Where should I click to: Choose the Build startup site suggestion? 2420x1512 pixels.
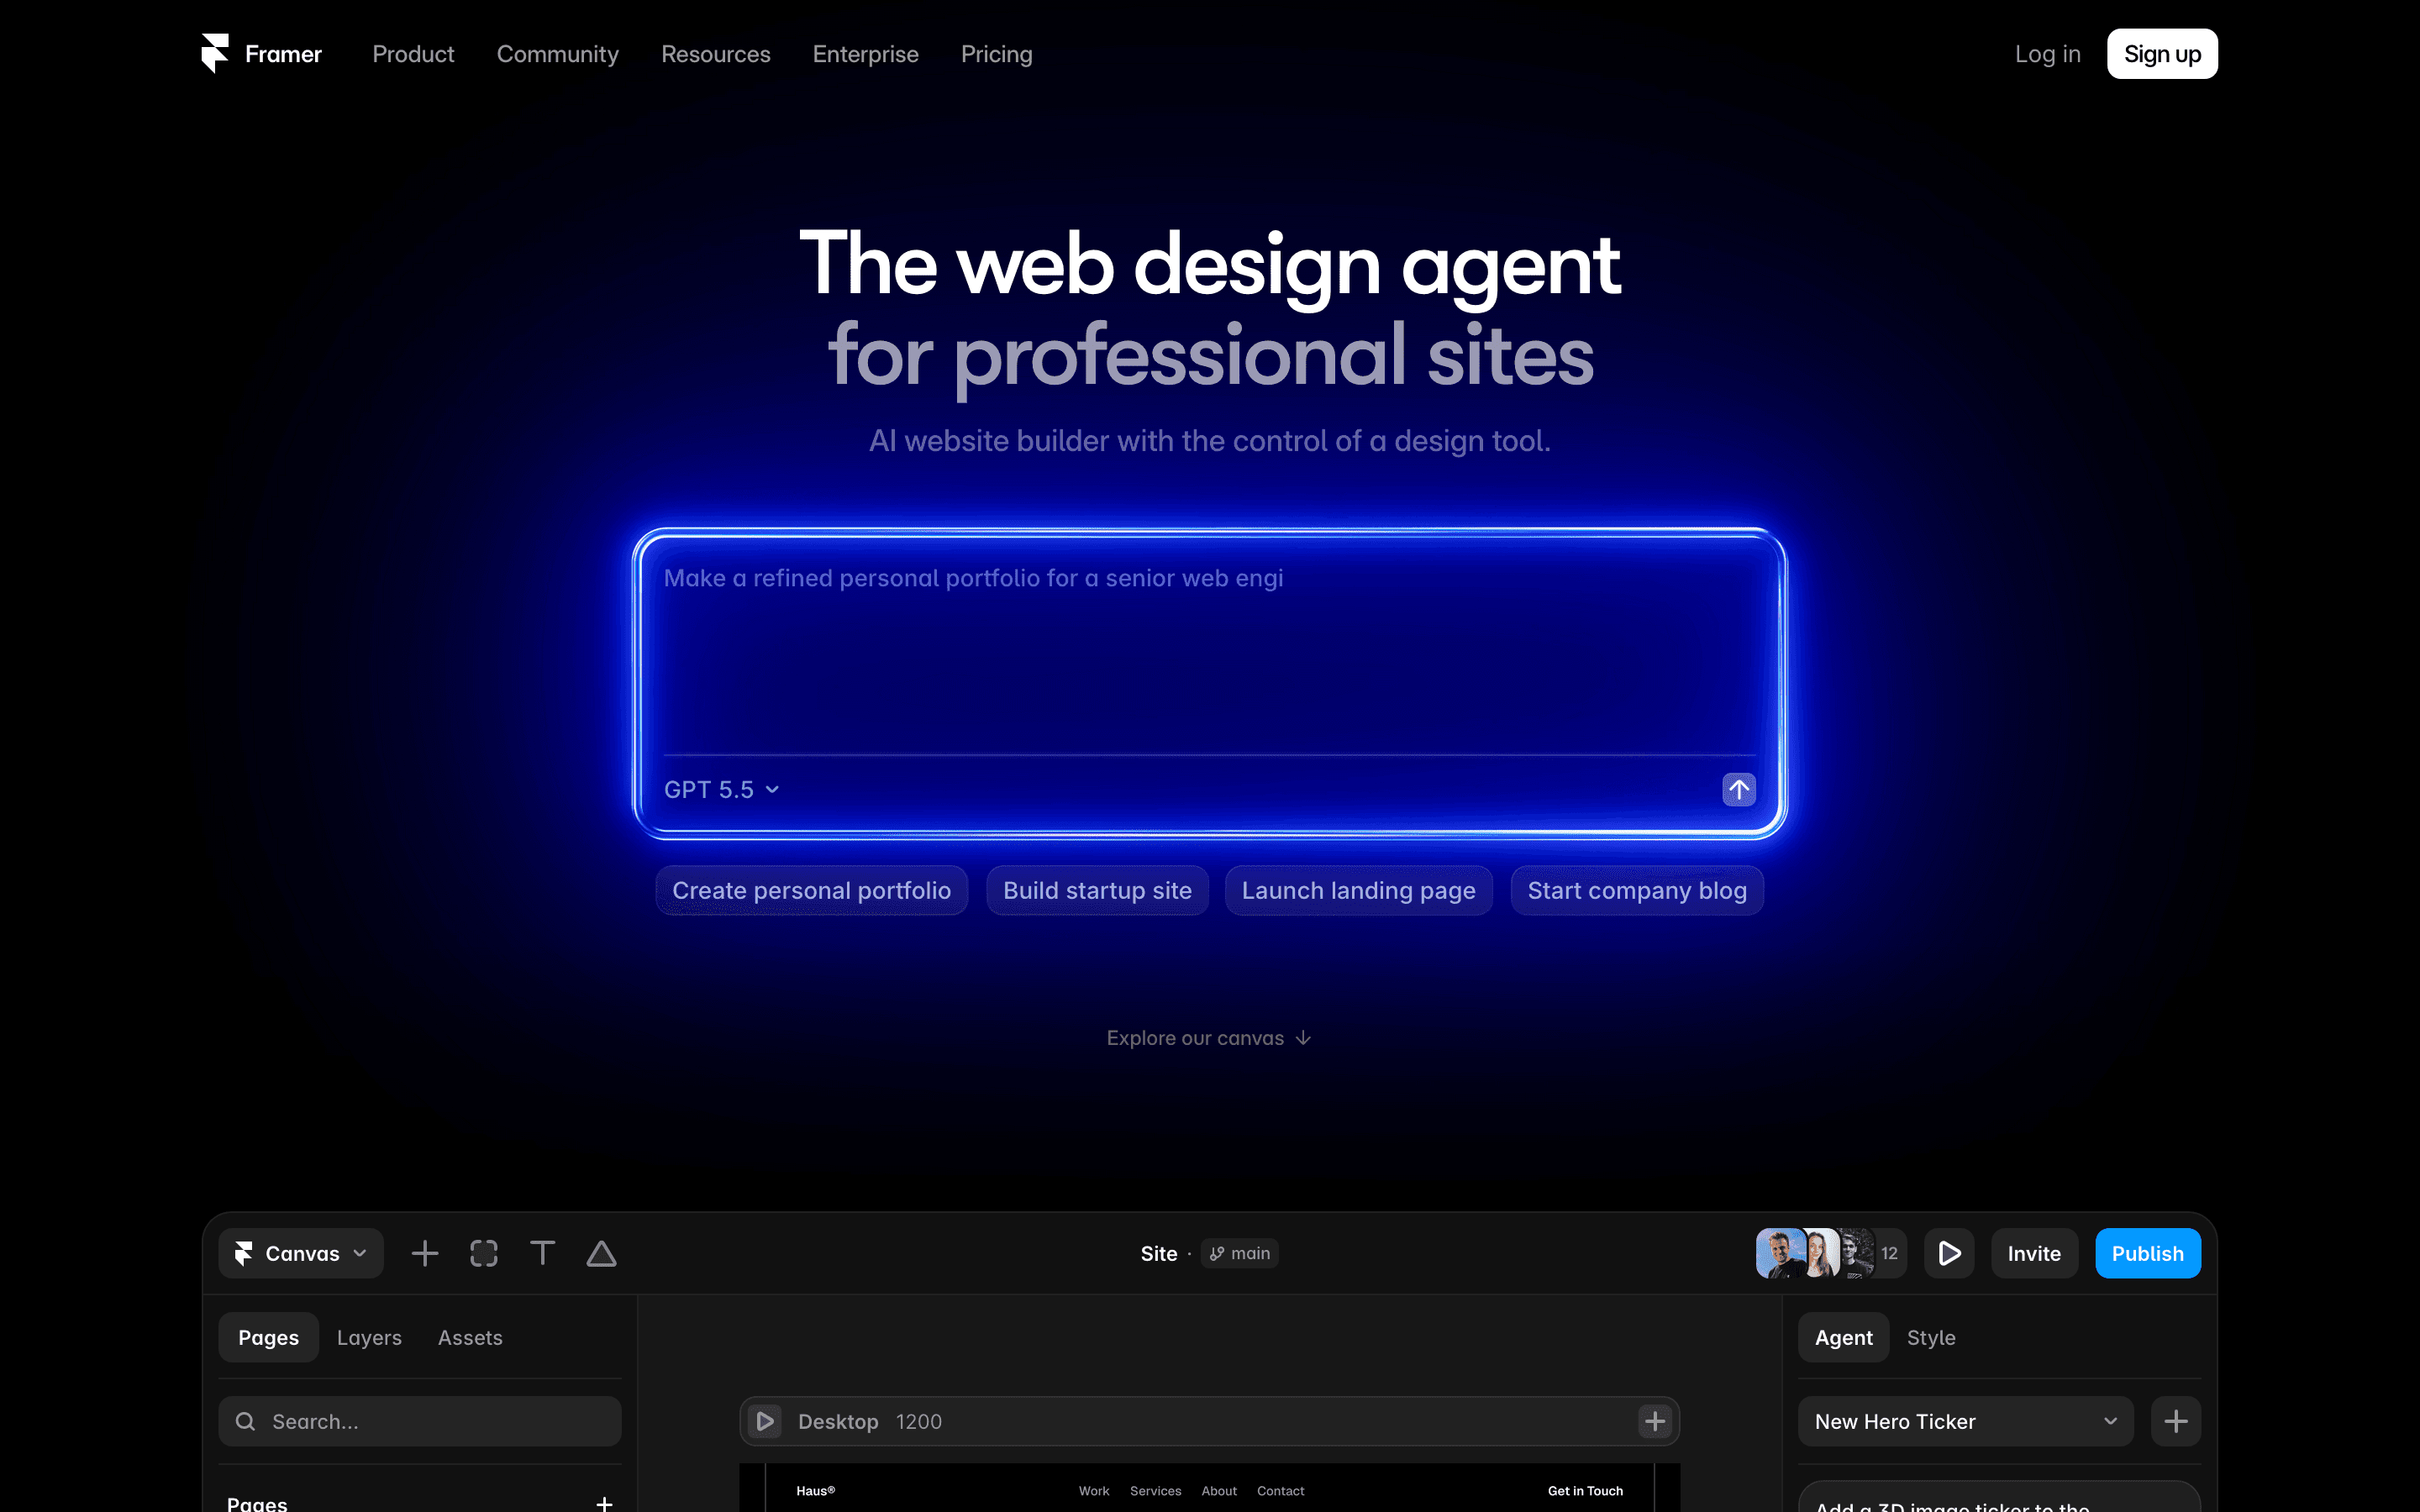point(1097,890)
